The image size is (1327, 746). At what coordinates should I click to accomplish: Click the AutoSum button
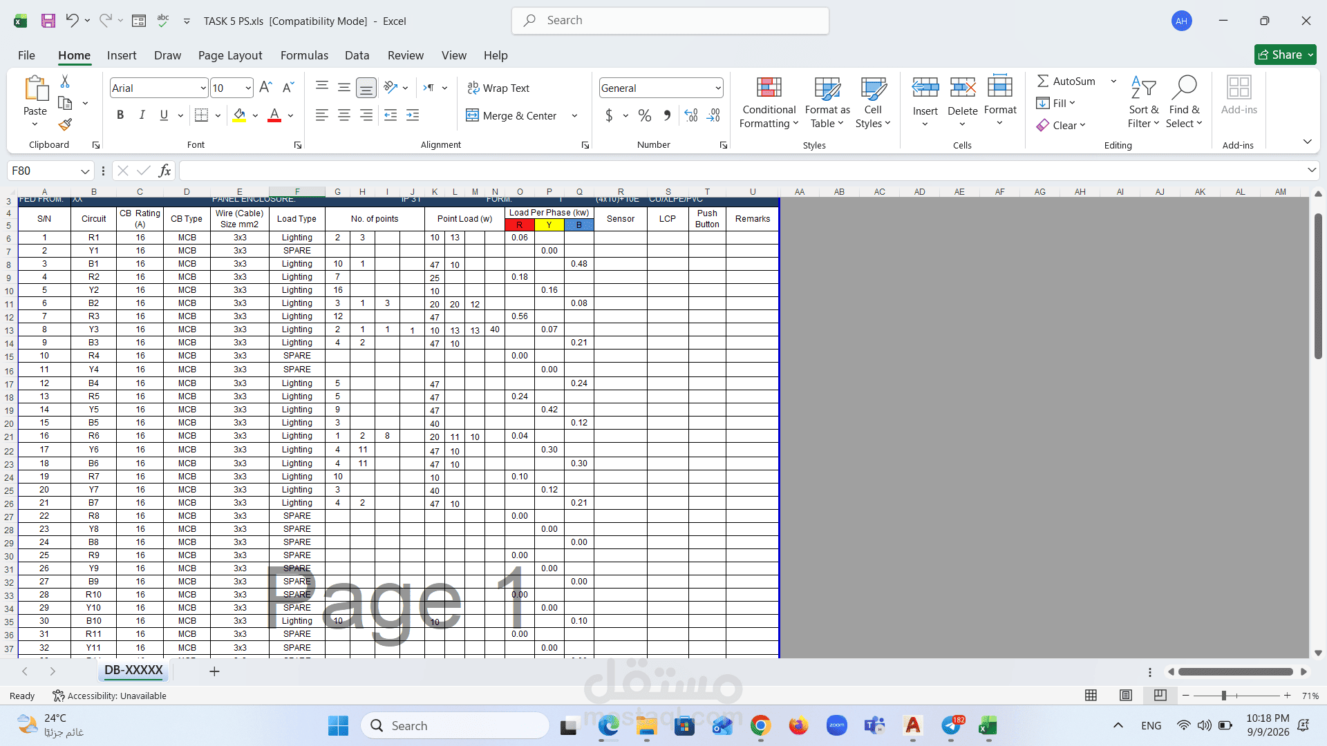(x=1066, y=81)
